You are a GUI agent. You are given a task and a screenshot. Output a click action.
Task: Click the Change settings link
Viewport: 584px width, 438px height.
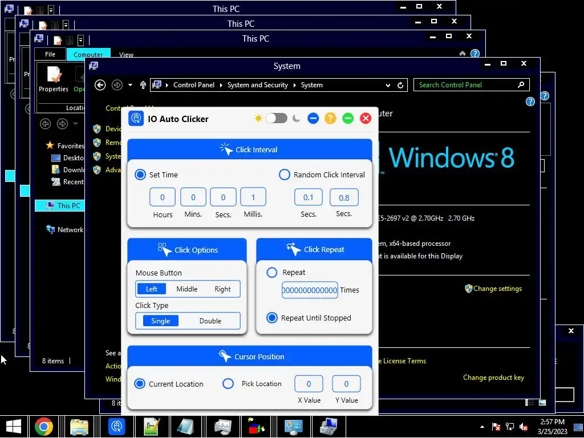pyautogui.click(x=497, y=288)
